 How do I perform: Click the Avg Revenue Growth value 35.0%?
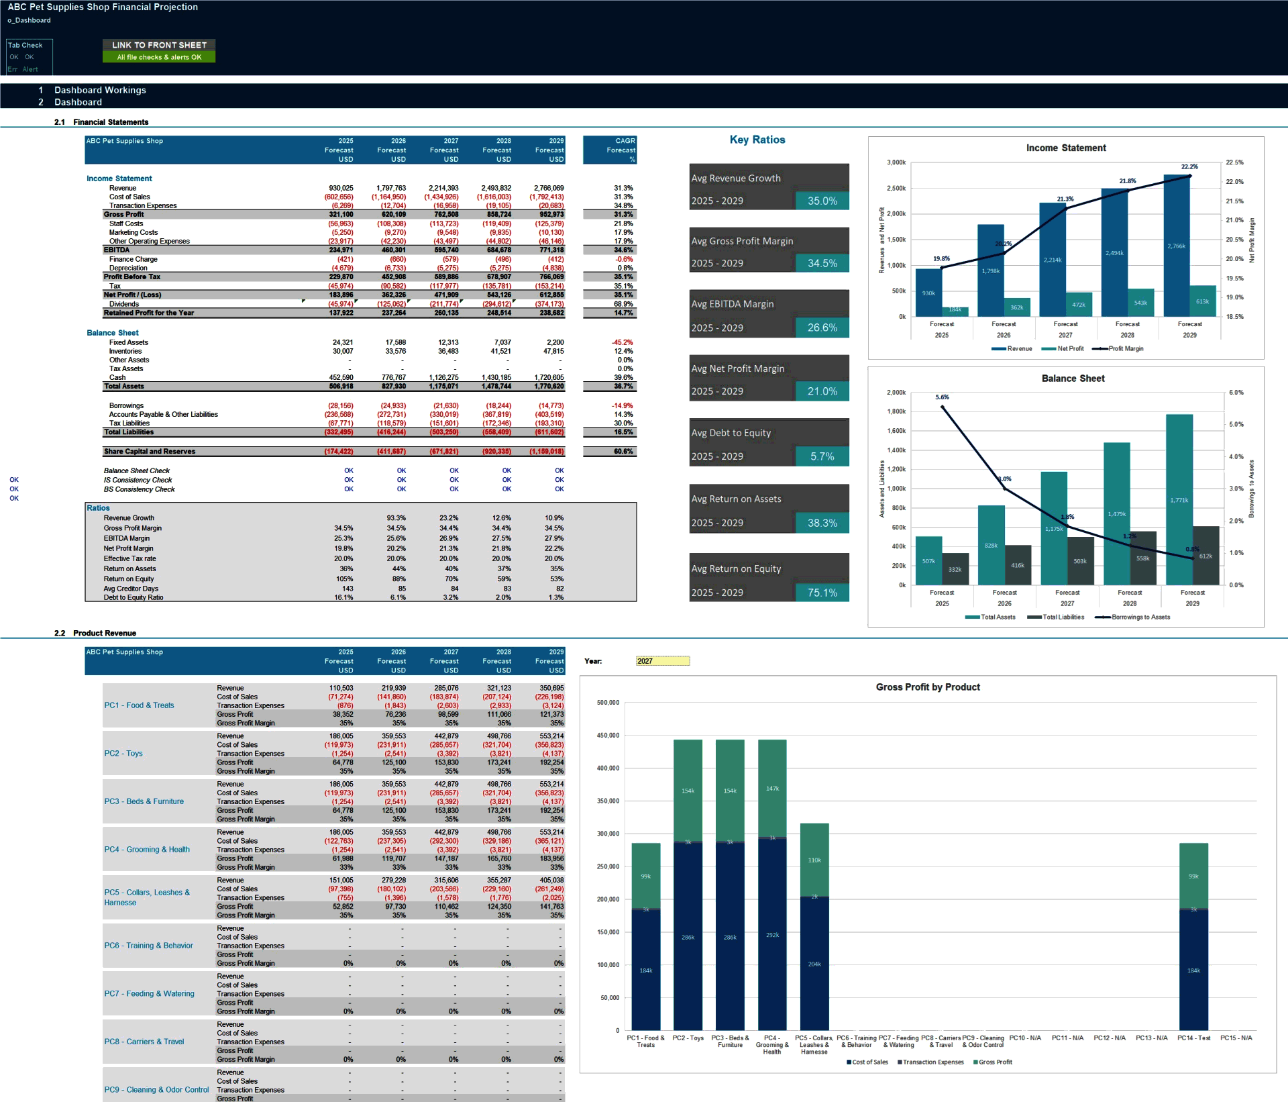[x=822, y=201]
